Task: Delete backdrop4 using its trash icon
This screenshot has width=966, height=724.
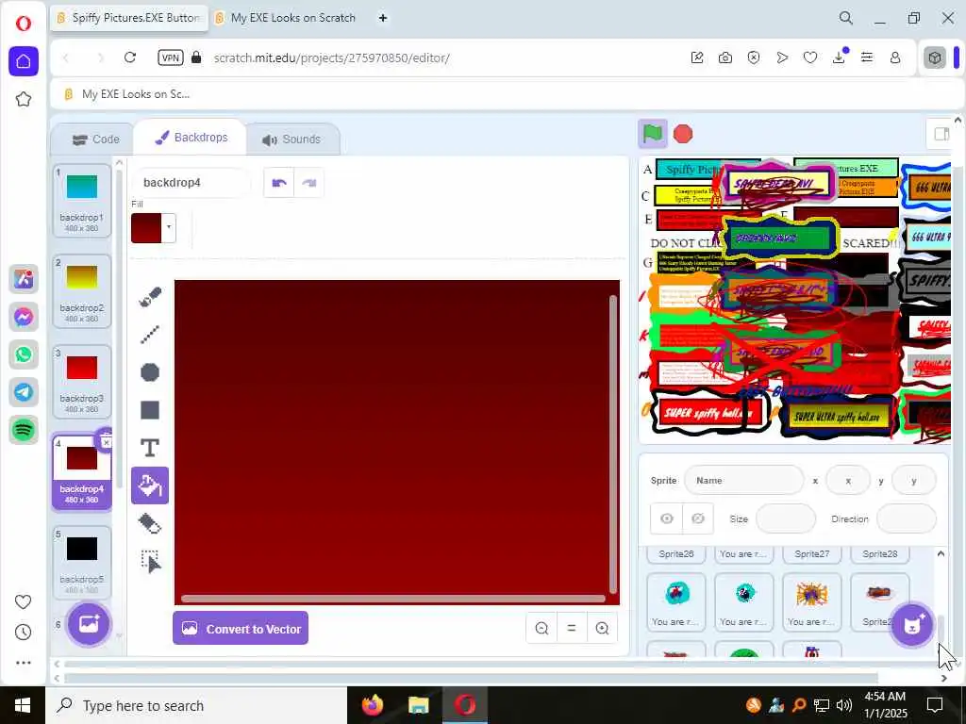Action: pyautogui.click(x=106, y=441)
